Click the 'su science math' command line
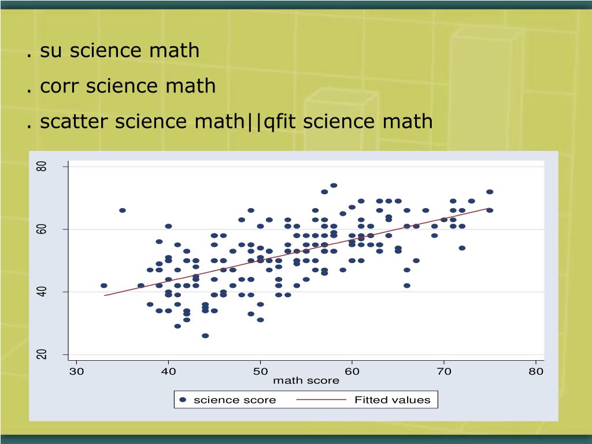This screenshot has height=444, width=592. pos(113,50)
